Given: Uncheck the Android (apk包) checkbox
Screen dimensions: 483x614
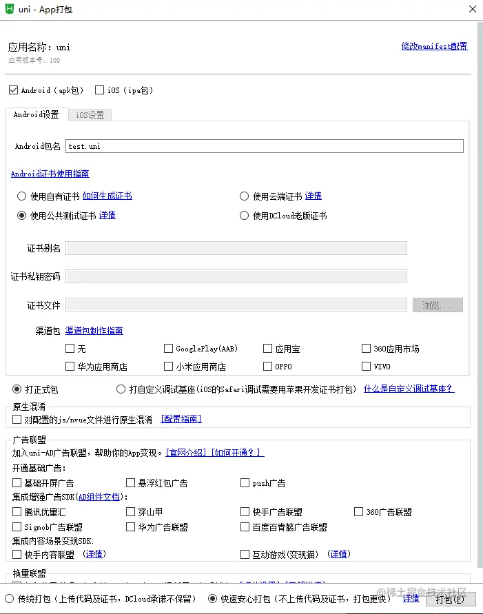Looking at the screenshot, I should click(13, 90).
